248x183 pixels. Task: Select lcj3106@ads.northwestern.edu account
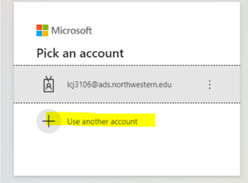(119, 85)
